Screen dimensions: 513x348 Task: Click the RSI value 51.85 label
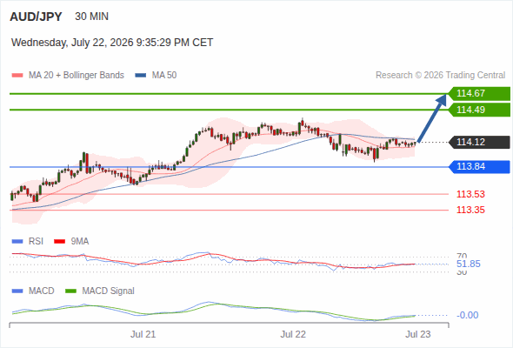coord(469,264)
